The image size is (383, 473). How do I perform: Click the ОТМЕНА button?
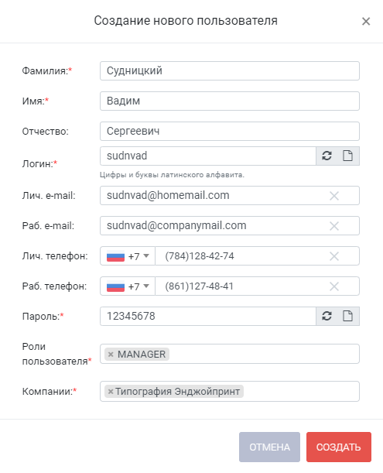pyautogui.click(x=269, y=447)
